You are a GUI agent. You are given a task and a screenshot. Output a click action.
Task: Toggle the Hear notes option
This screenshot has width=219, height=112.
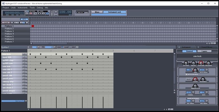coord(62,47)
